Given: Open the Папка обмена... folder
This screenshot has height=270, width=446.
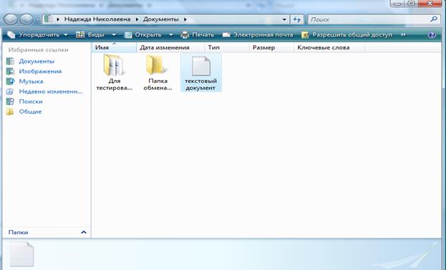Looking at the screenshot, I should click(x=157, y=73).
